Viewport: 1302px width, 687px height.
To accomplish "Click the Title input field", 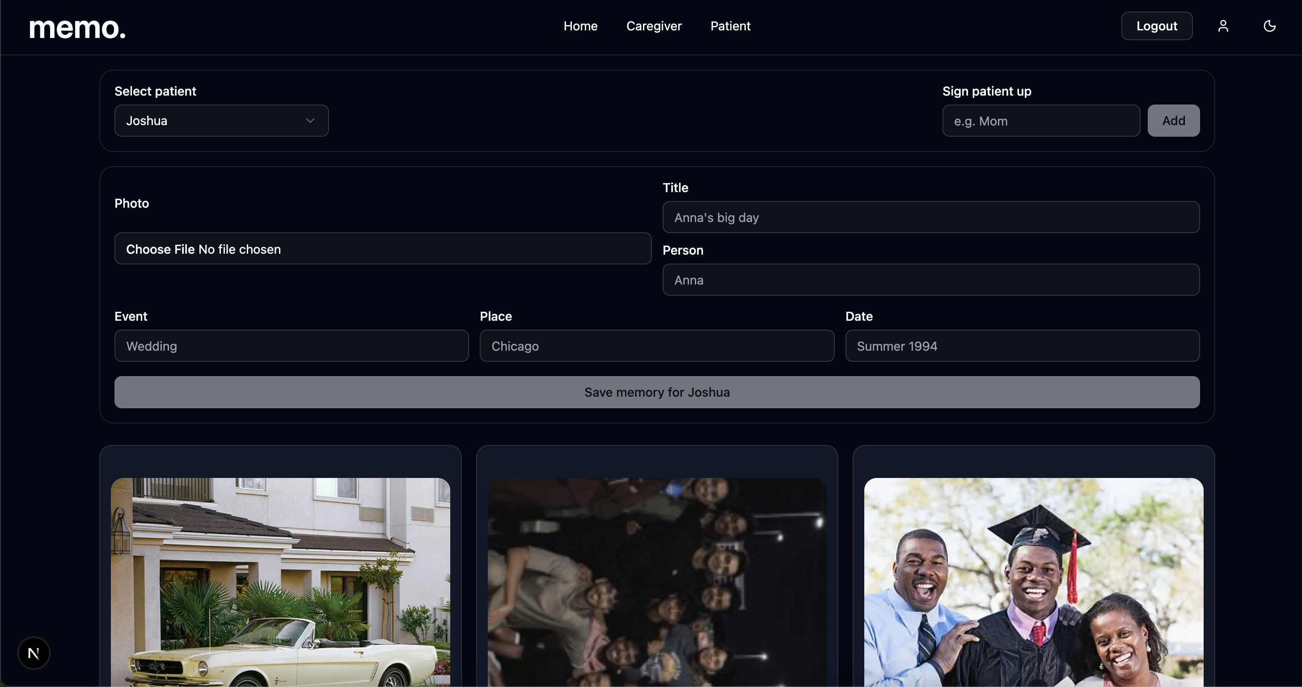I will [x=930, y=218].
